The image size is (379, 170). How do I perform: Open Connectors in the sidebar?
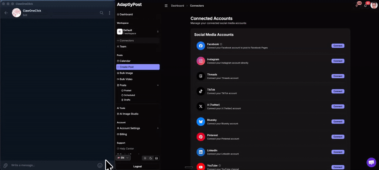pos(138,41)
